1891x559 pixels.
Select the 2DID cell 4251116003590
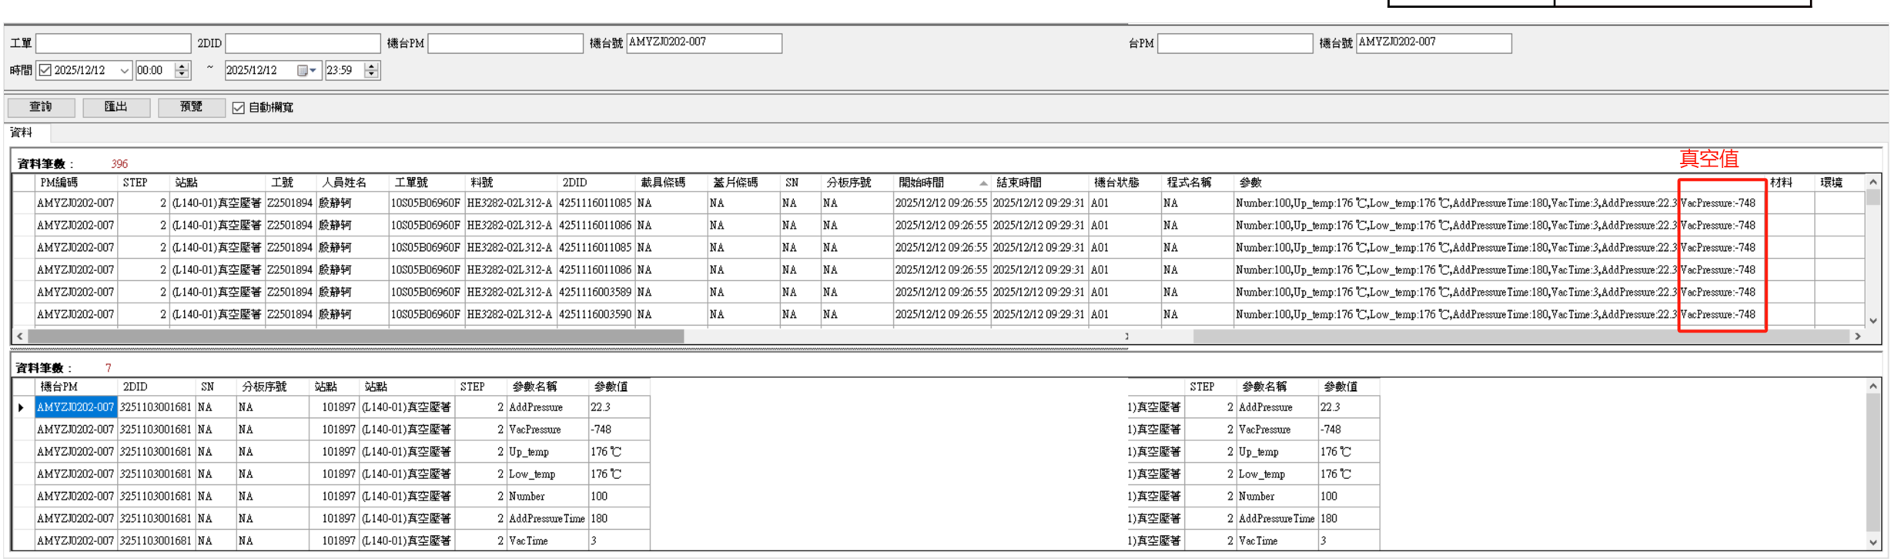click(x=595, y=314)
